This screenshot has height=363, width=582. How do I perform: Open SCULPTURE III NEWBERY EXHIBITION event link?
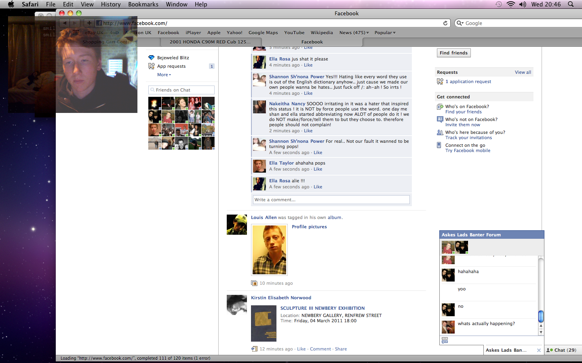point(323,308)
